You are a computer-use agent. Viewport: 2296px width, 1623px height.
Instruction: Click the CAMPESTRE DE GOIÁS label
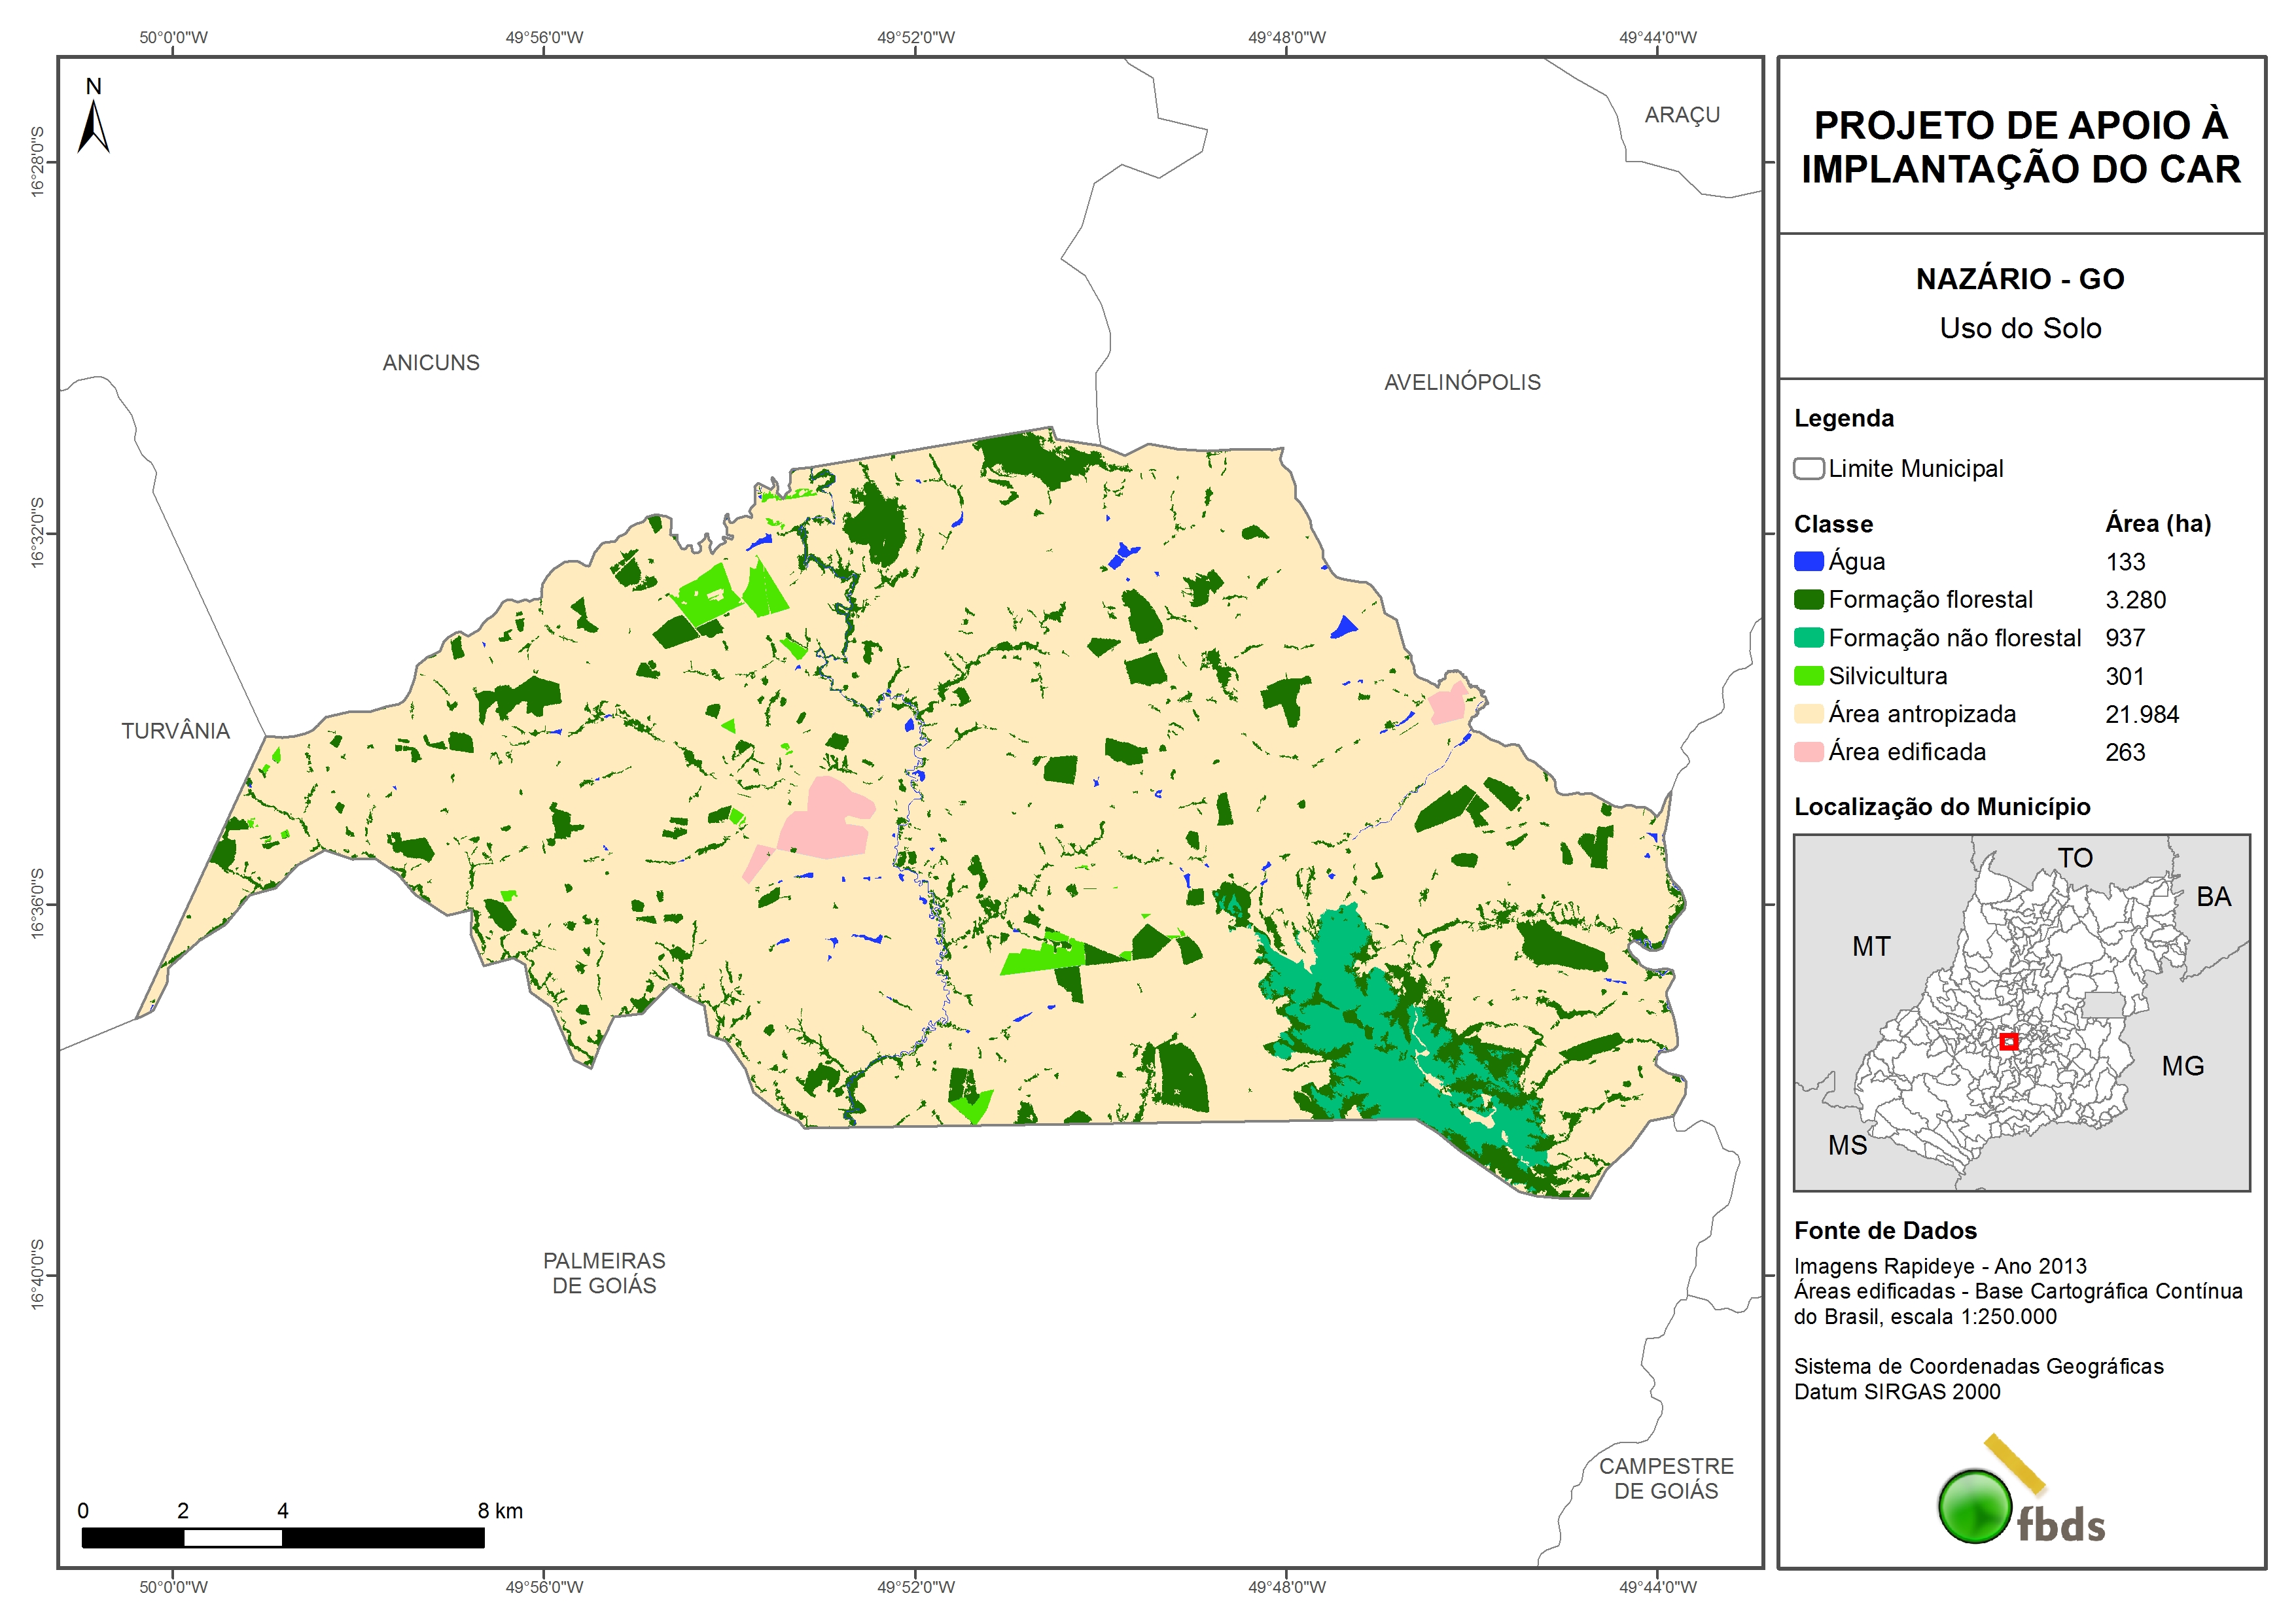click(x=1666, y=1478)
